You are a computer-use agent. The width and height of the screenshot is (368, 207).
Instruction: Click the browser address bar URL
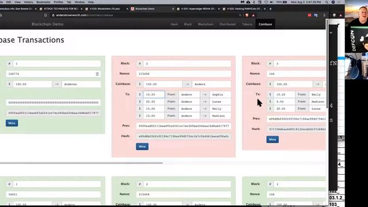[85, 16]
